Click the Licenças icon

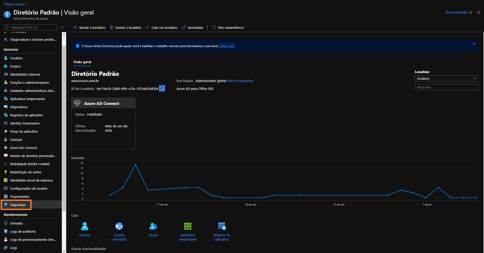6,139
